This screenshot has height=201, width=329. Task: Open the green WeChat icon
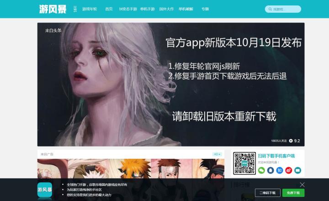click(261, 170)
